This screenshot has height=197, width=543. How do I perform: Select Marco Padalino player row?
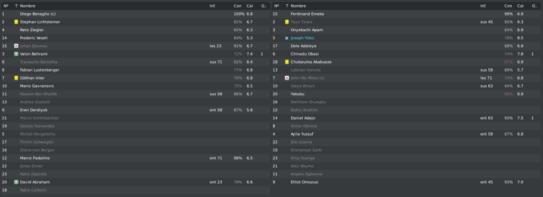(135, 158)
